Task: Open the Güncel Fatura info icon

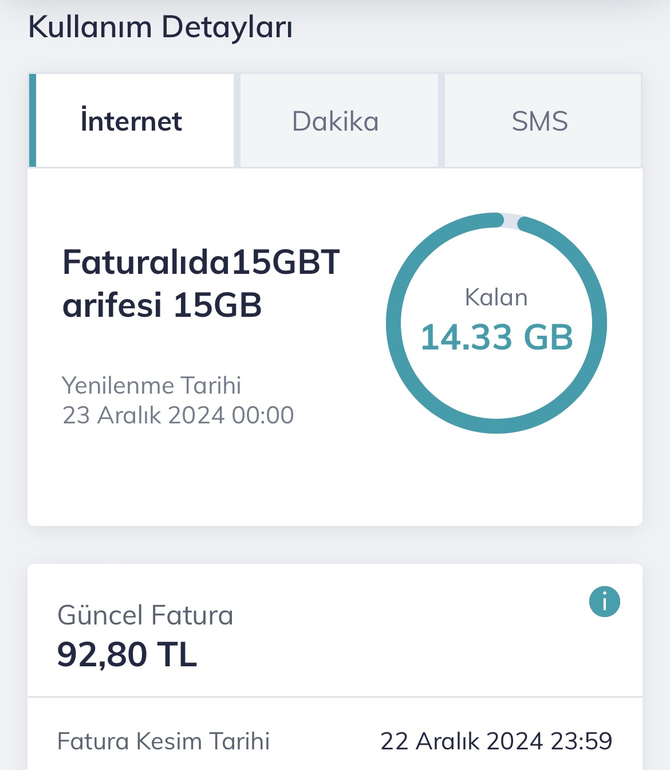Action: tap(605, 602)
